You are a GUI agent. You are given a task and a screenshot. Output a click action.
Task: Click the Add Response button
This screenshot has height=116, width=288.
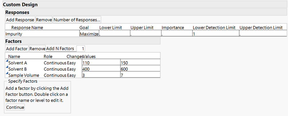pos(20,20)
